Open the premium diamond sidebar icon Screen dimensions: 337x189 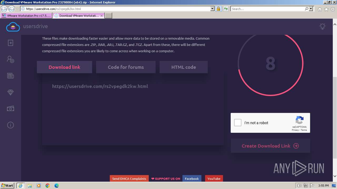pyautogui.click(x=11, y=92)
